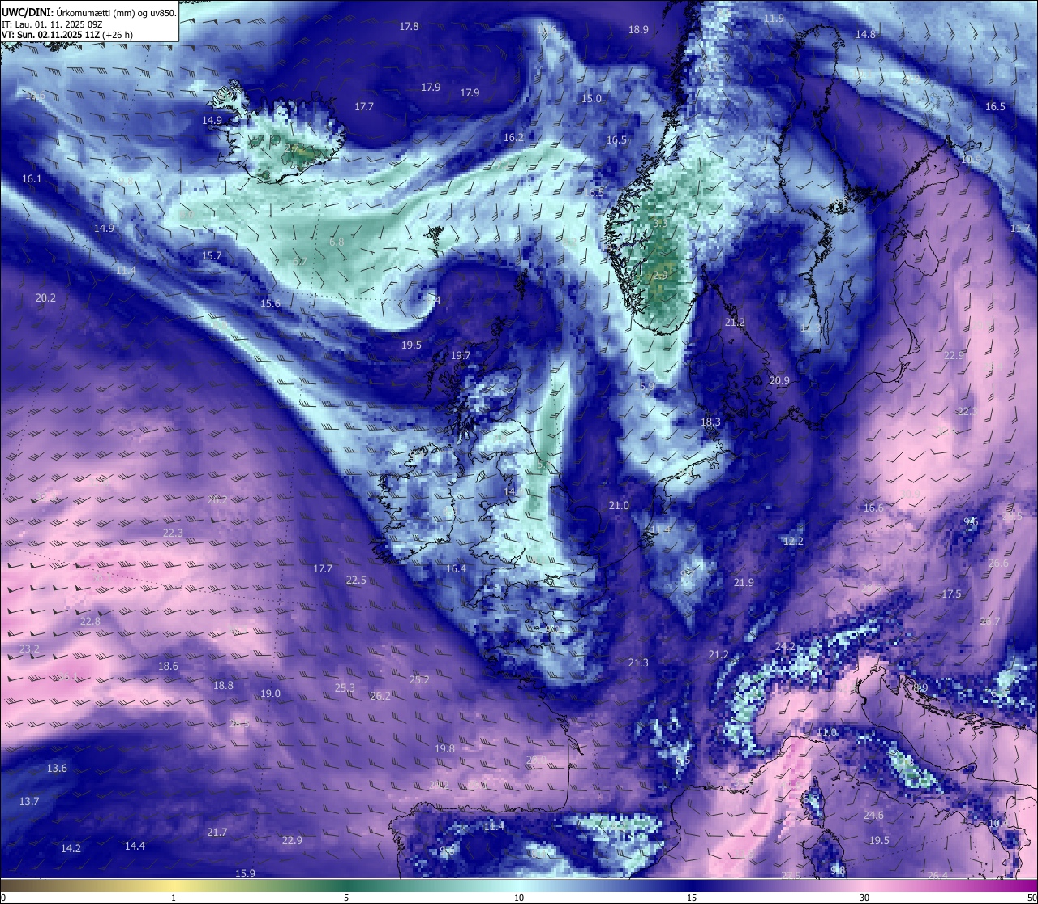Click the map value 22.5

(356, 581)
